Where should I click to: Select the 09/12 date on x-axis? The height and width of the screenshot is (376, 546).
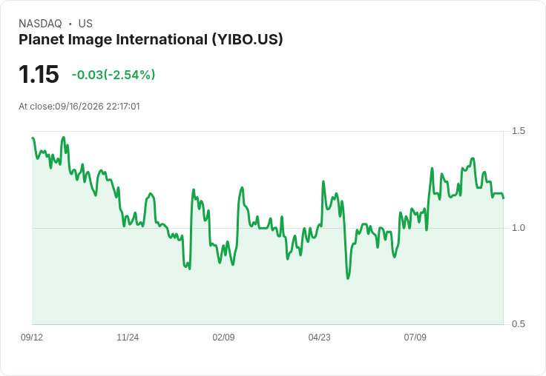(x=32, y=337)
